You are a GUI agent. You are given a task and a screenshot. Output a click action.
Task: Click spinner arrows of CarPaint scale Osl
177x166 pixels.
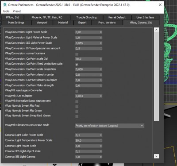pyautogui.click(x=101, y=59)
